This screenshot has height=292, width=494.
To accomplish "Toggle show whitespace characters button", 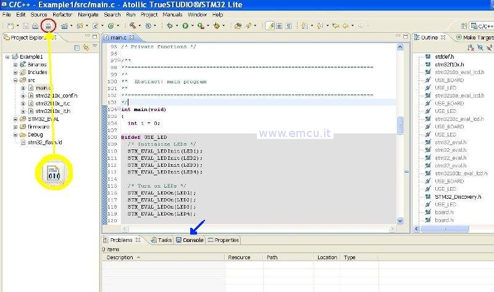I will click(288, 26).
